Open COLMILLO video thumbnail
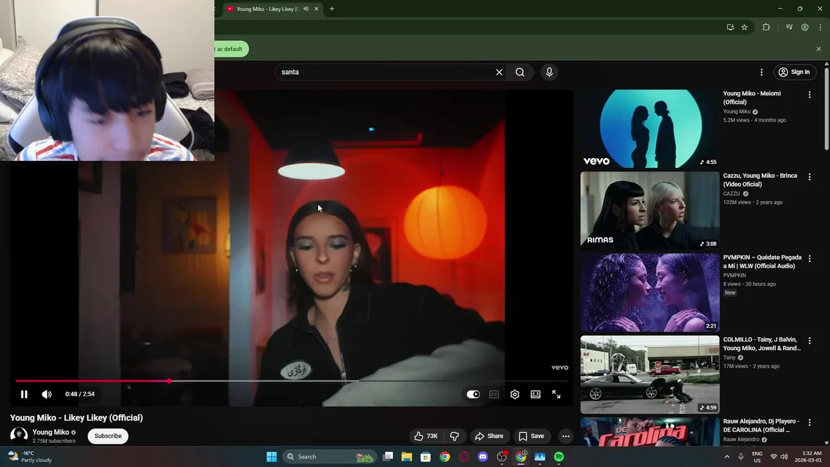The height and width of the screenshot is (467, 830). (650, 374)
